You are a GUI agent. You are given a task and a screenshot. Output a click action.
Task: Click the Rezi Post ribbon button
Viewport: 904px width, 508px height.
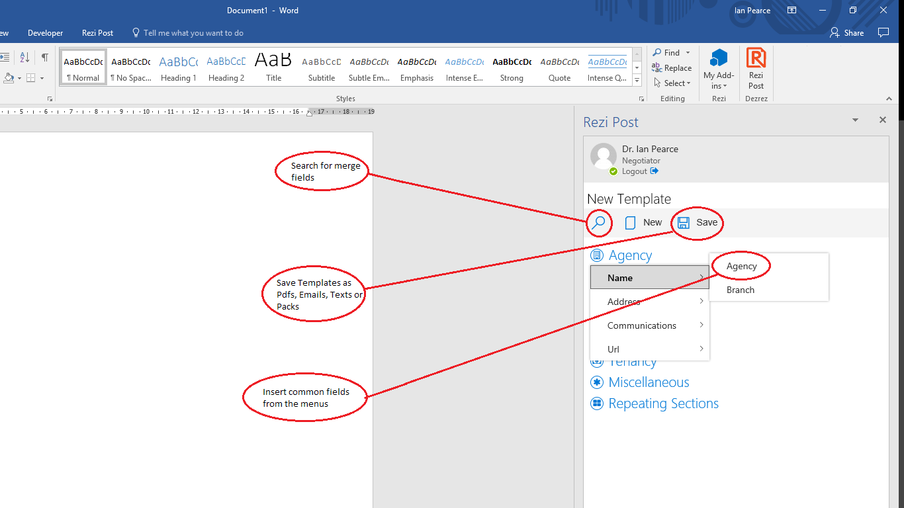point(756,69)
